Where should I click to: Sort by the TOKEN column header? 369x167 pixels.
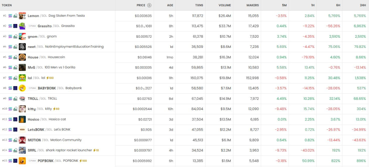tap(6, 5)
